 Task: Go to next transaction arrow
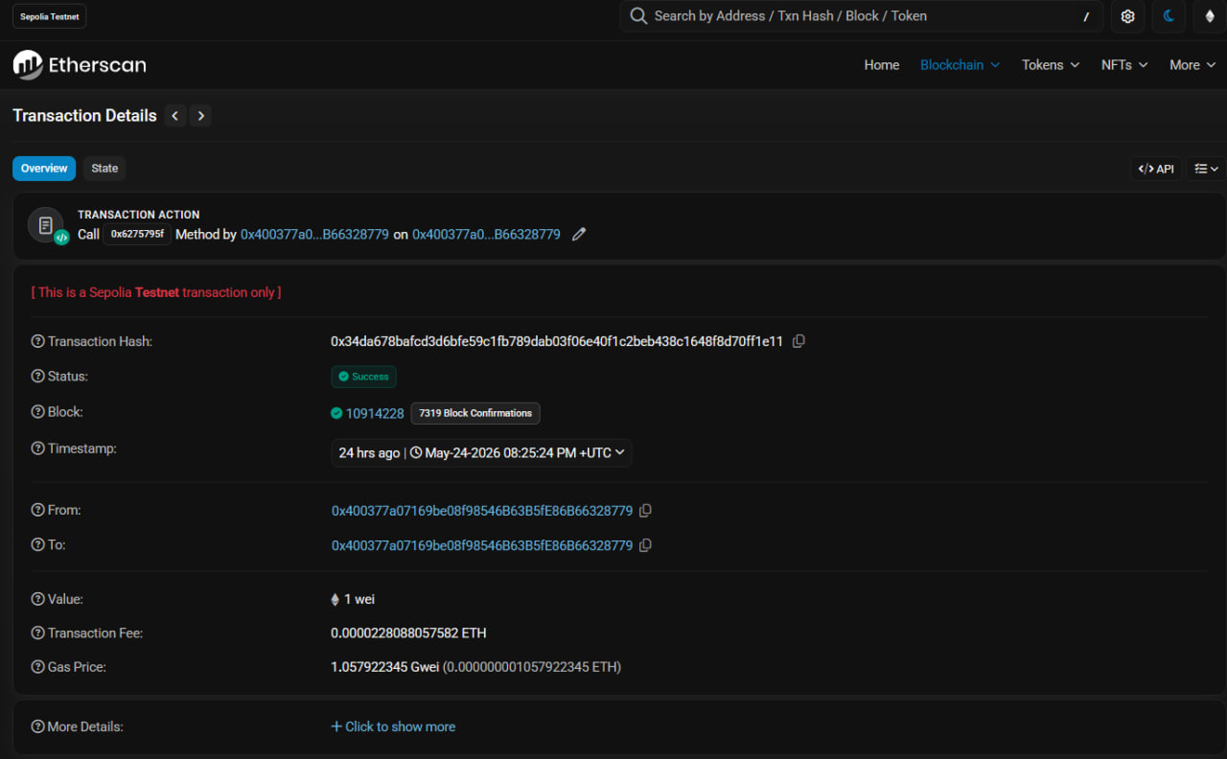(x=200, y=116)
